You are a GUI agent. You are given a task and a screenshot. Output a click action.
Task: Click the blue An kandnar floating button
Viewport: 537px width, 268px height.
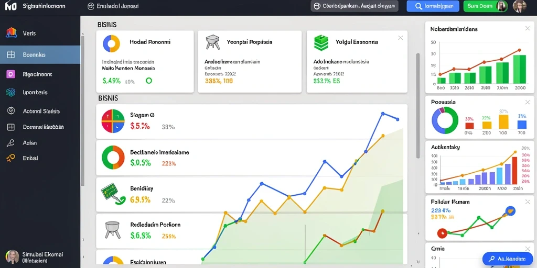click(x=508, y=259)
